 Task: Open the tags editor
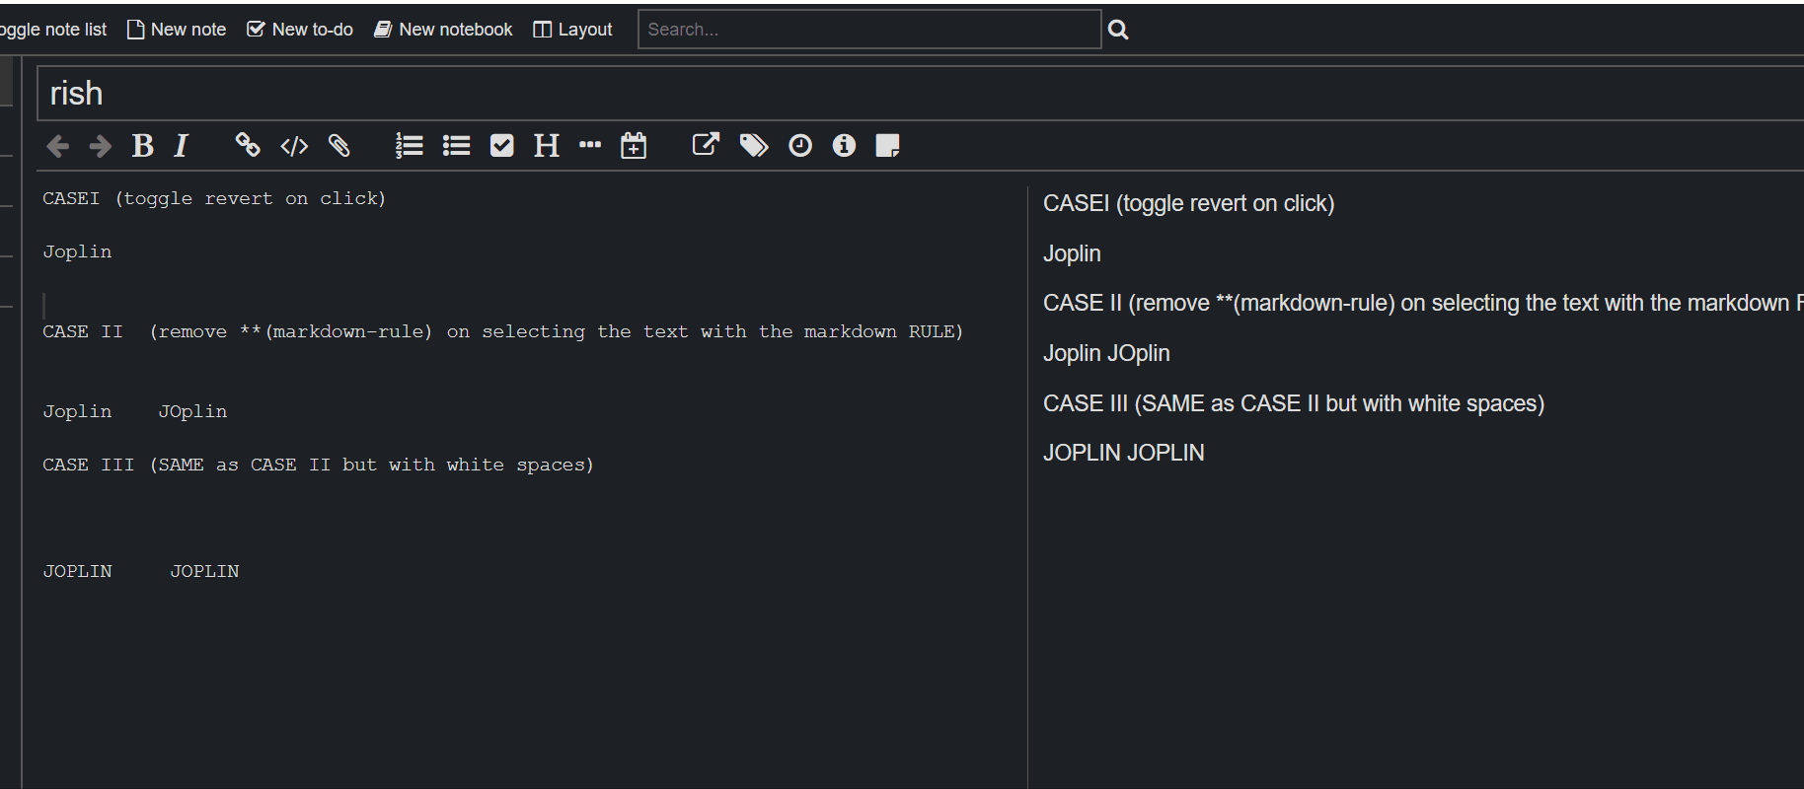pos(754,146)
